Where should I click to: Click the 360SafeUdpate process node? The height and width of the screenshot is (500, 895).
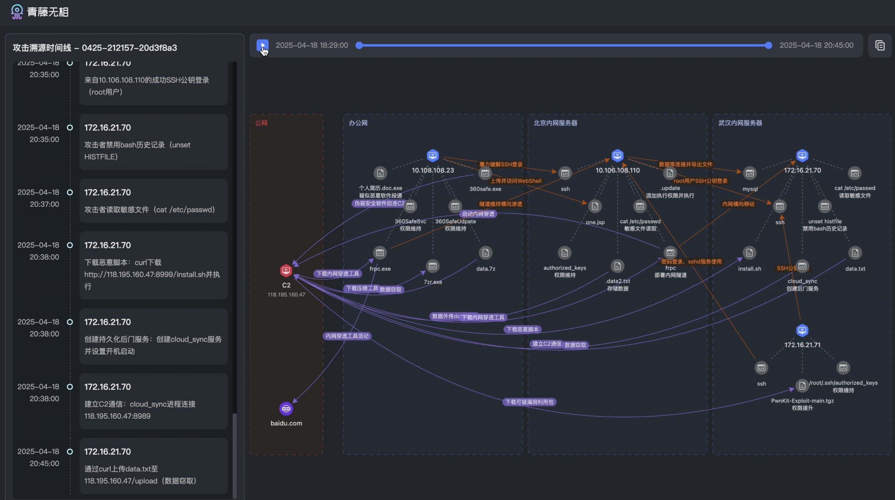click(455, 206)
